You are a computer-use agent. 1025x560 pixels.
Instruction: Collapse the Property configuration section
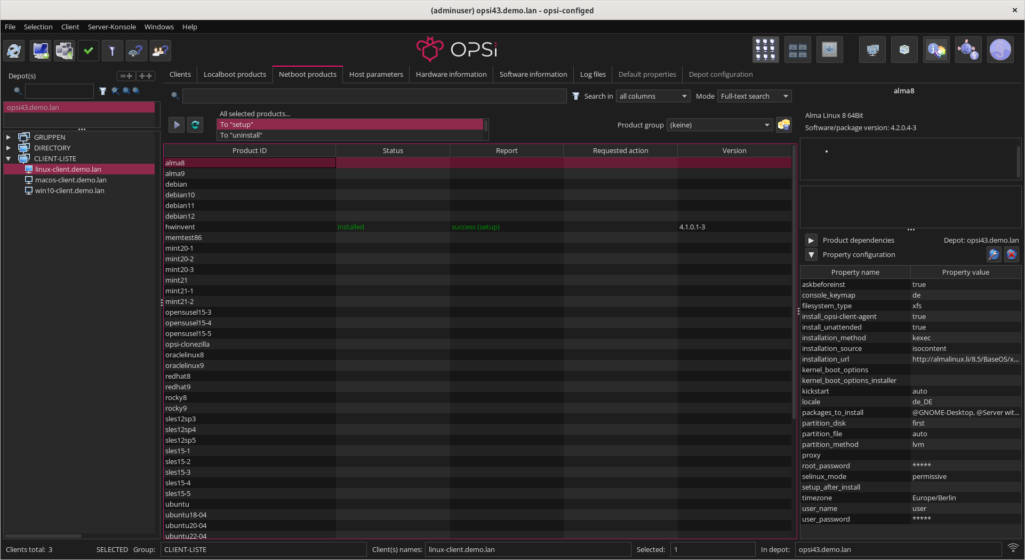tap(811, 255)
